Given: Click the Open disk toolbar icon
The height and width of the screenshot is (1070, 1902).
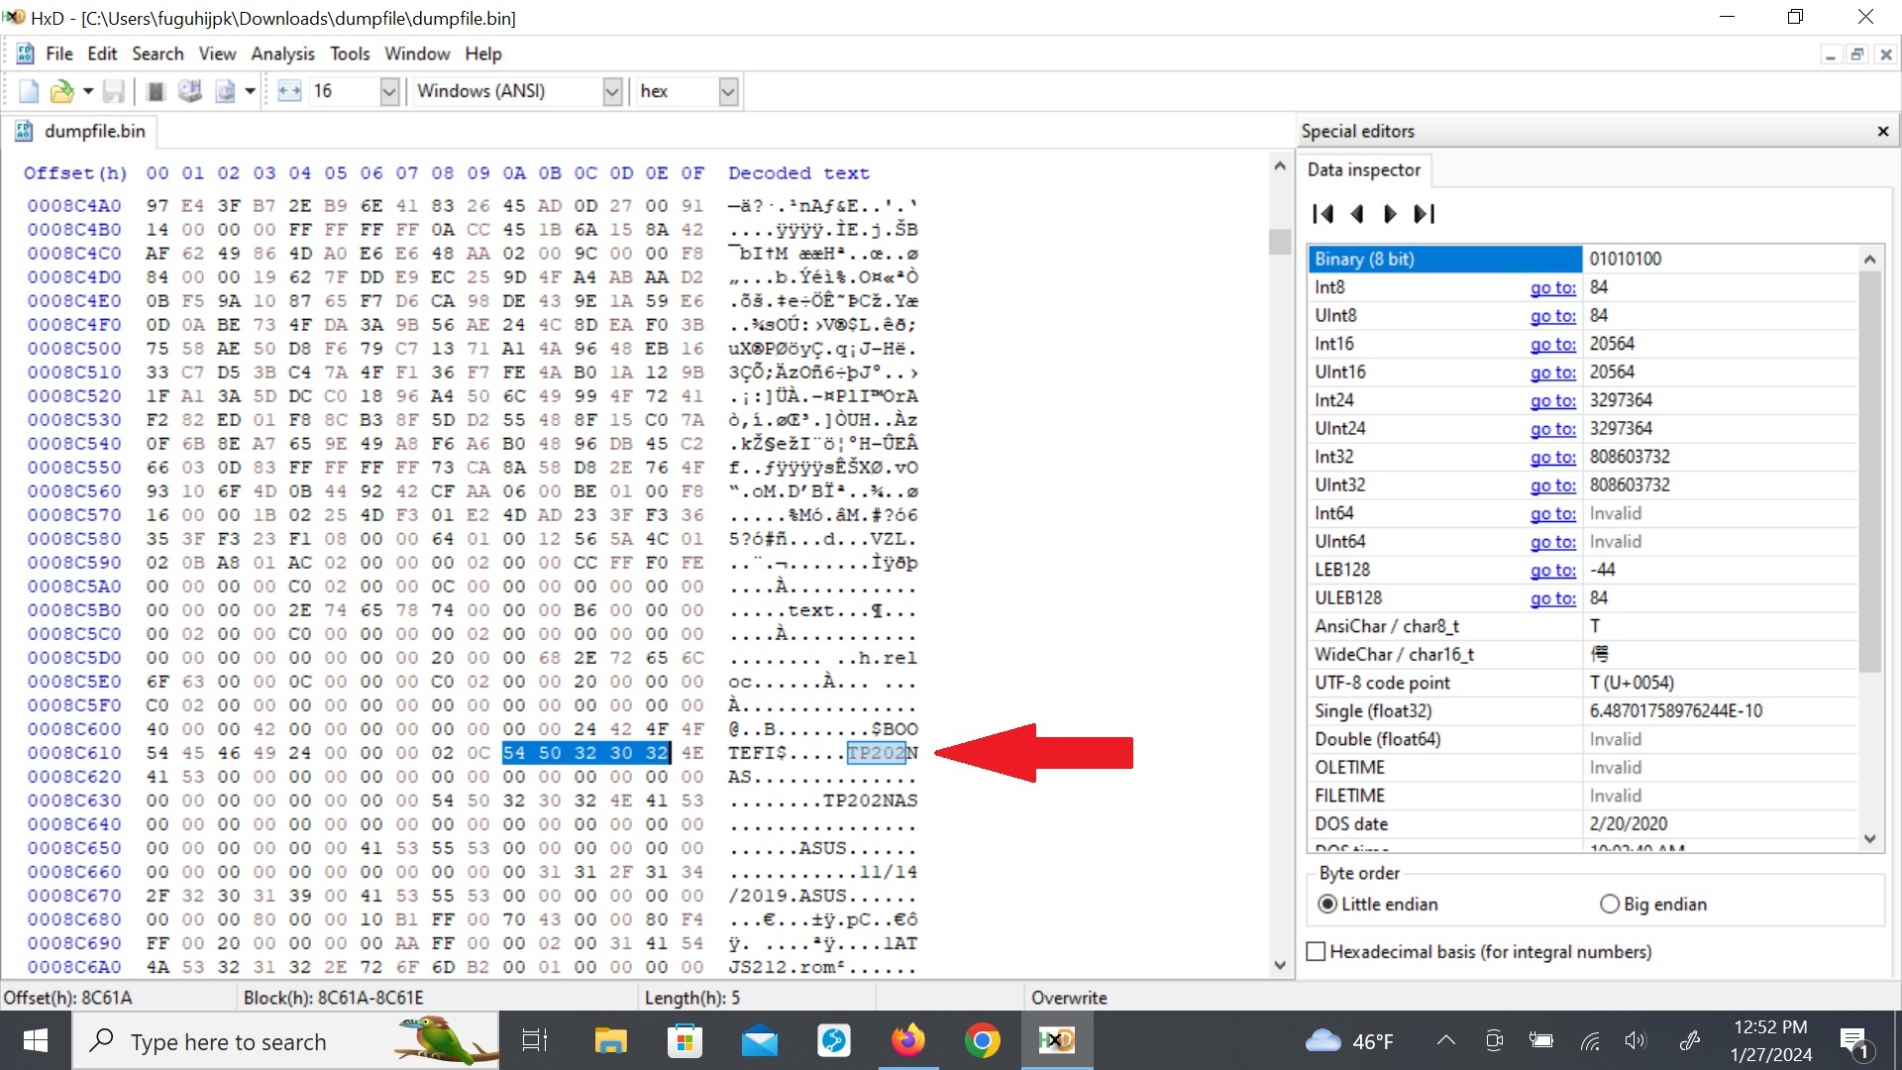Looking at the screenshot, I should [x=189, y=91].
